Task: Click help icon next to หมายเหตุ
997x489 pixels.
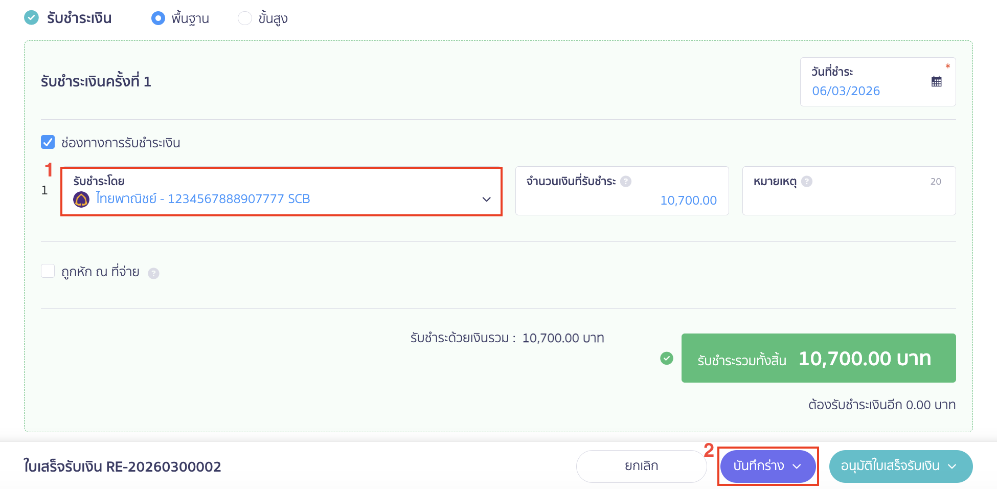Action: coord(807,181)
